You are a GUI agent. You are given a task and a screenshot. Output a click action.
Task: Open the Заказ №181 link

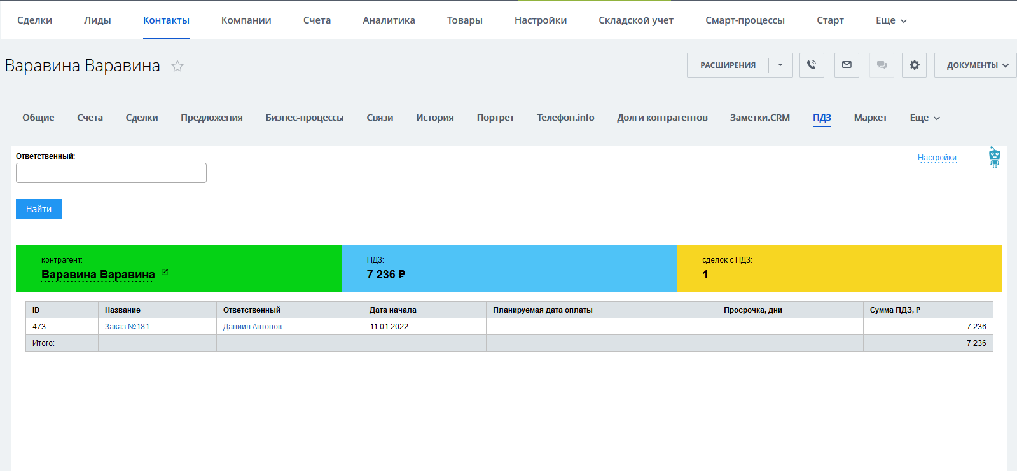(x=127, y=327)
